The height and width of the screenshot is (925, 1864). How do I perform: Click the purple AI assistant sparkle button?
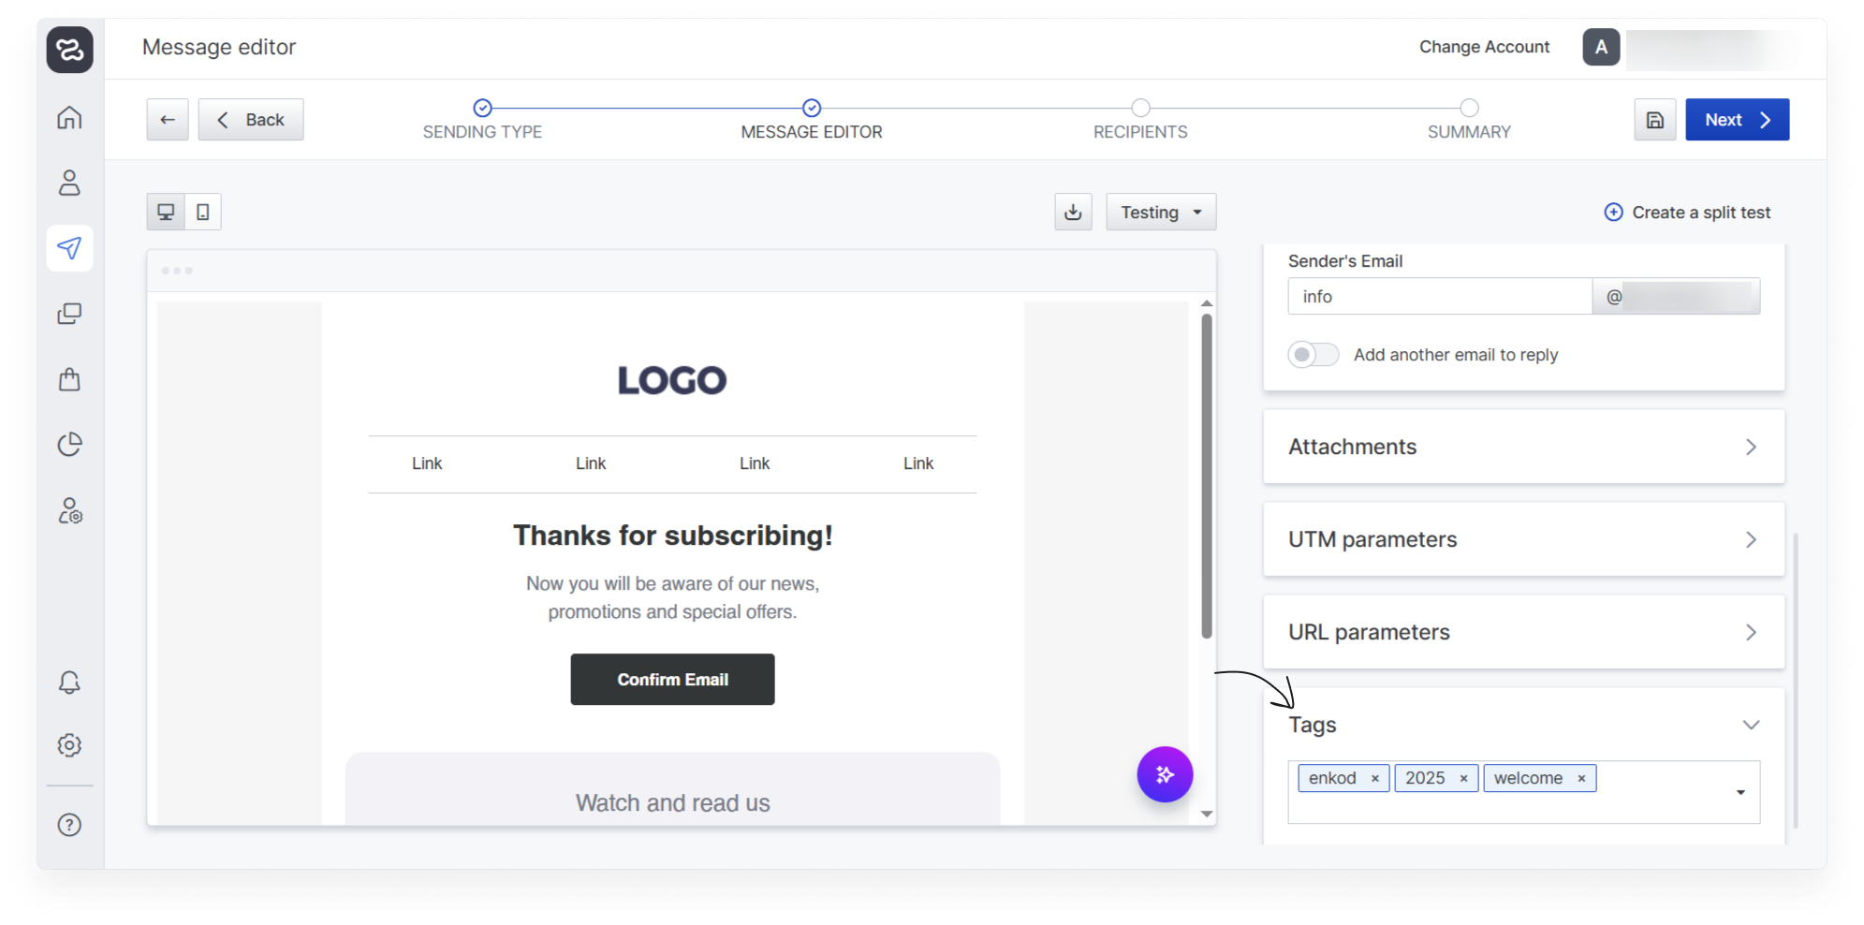[x=1164, y=774]
